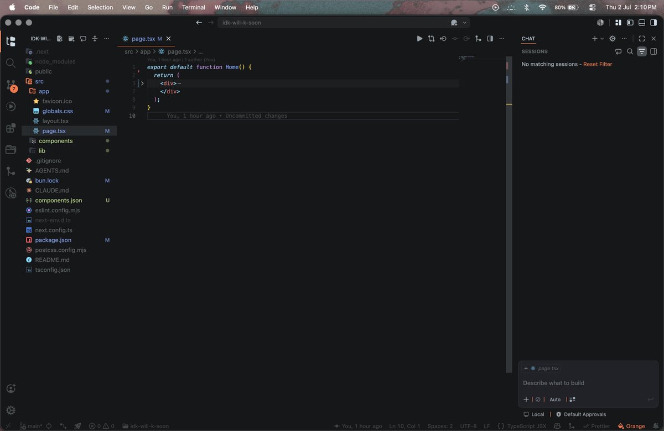Click New File icon in Explorer header

pyautogui.click(x=60, y=39)
